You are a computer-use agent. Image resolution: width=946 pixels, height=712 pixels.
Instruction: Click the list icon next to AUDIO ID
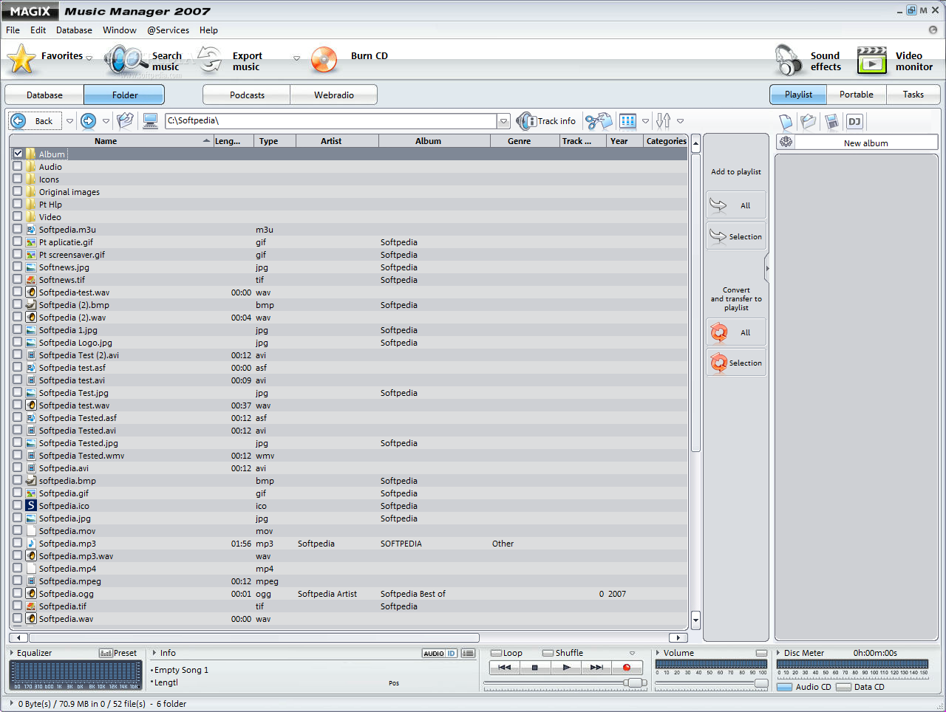pos(468,654)
